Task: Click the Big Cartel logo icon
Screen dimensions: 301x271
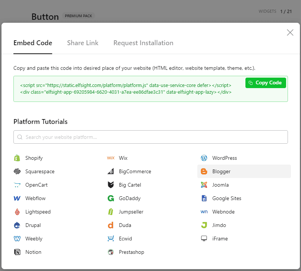Action: point(111,185)
